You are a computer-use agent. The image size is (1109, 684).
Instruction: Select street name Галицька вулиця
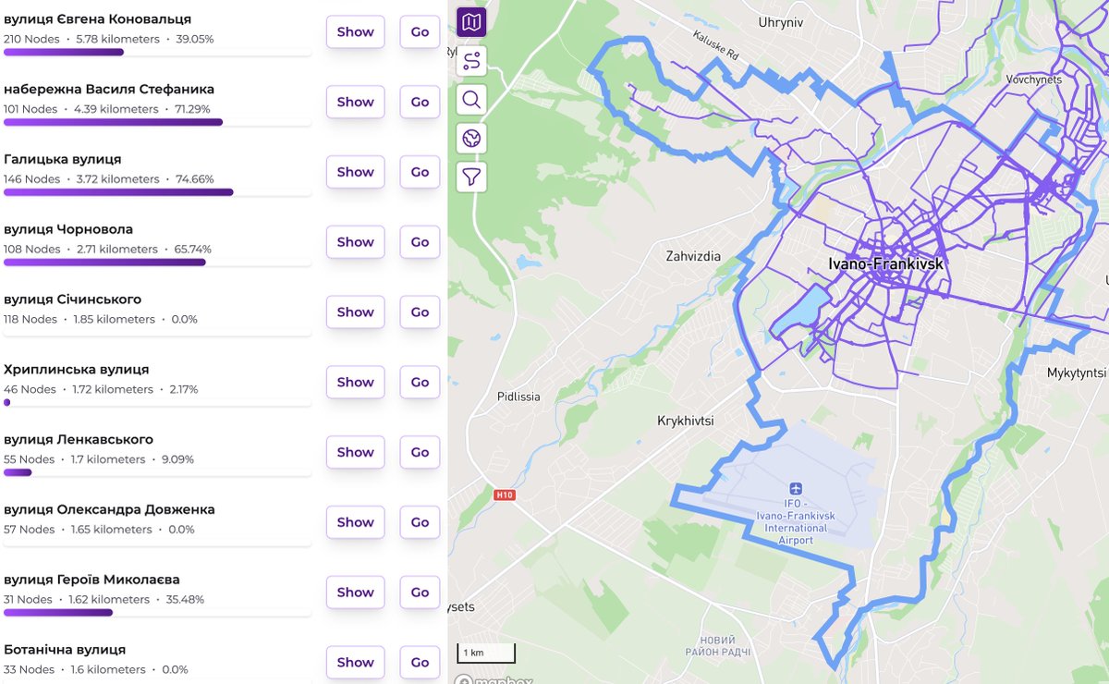[x=63, y=159]
